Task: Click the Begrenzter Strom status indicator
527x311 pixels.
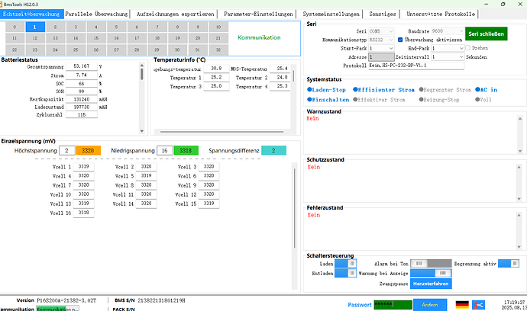Action: click(445, 90)
